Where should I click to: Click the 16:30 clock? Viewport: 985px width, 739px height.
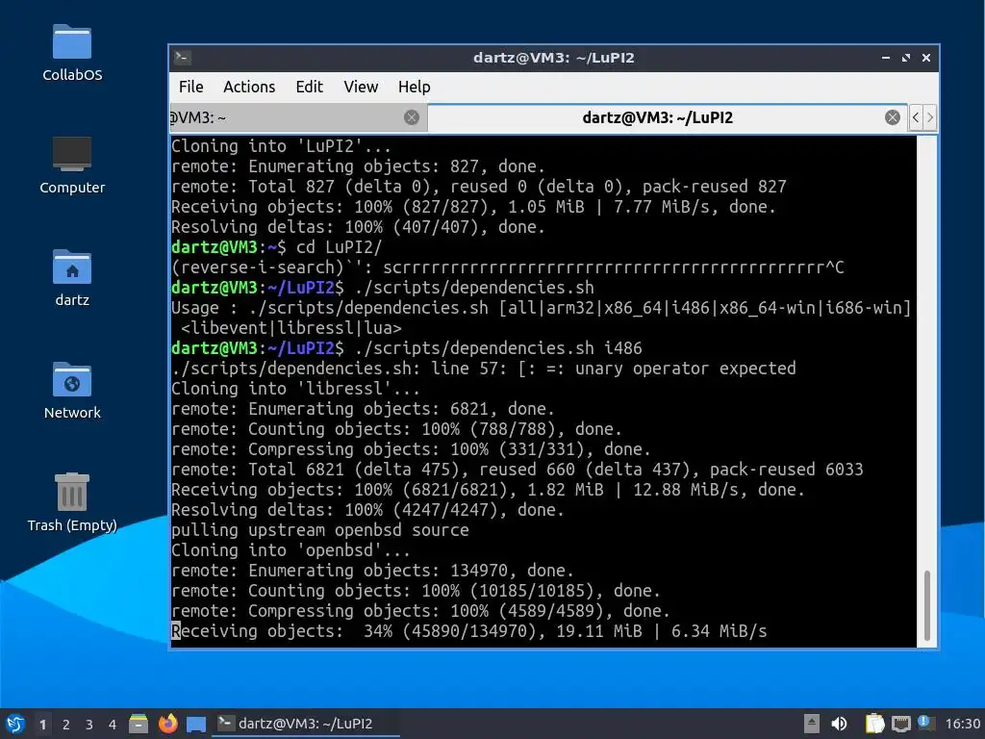[962, 724]
